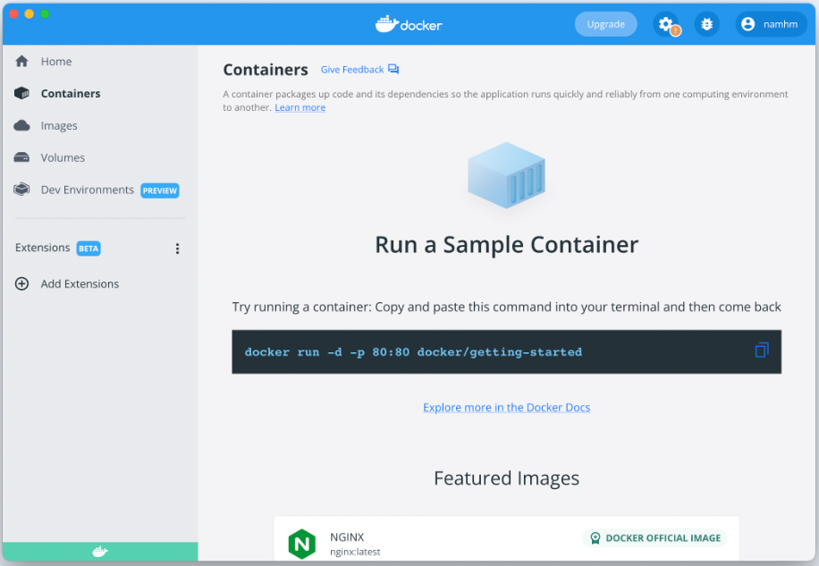This screenshot has height=566, width=819.
Task: Click Run a Sample Container heading
Action: pyautogui.click(x=507, y=245)
